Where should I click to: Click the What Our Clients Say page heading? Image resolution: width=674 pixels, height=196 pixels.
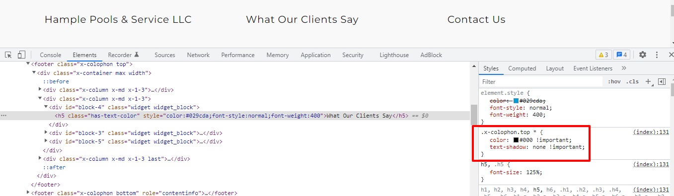point(302,19)
